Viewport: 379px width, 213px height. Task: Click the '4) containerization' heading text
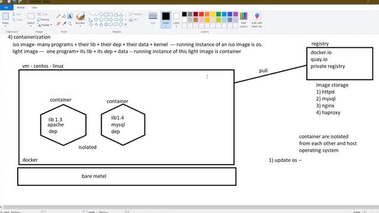pyautogui.click(x=29, y=37)
